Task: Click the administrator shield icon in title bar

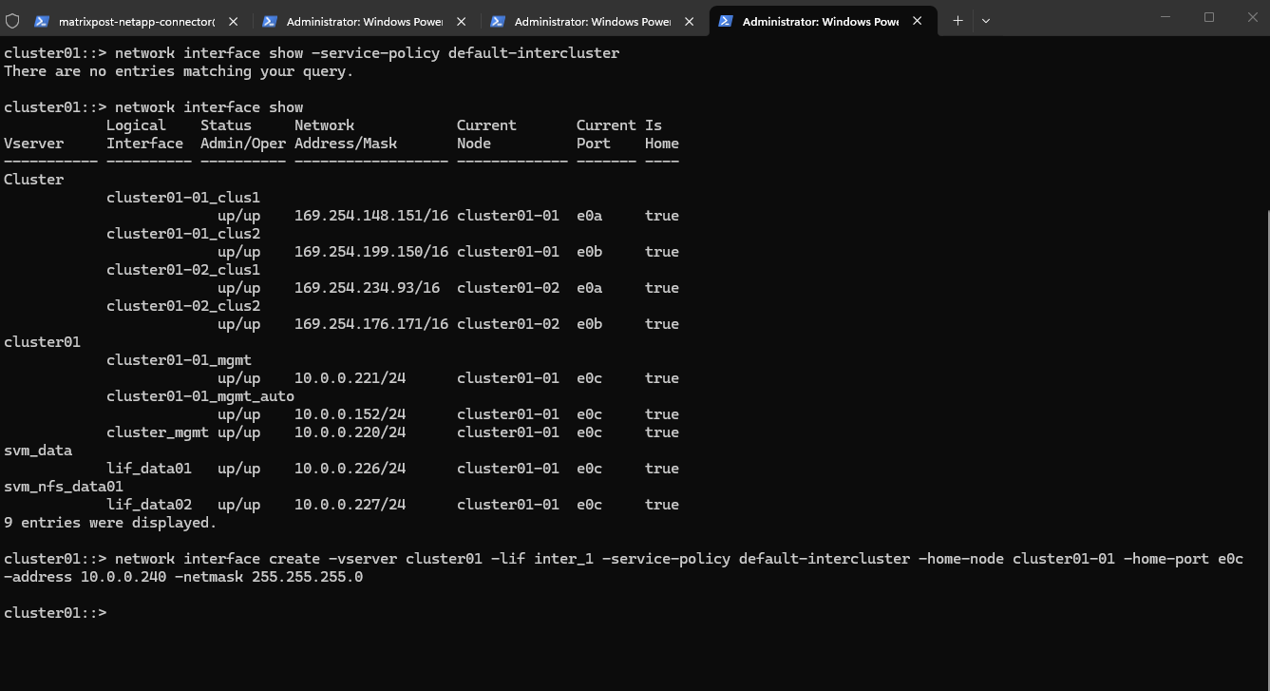Action: pos(12,20)
